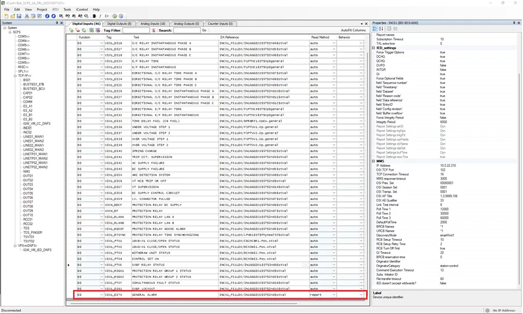The image size is (523, 314).
Task: Click into the Search field
Action: point(187,31)
